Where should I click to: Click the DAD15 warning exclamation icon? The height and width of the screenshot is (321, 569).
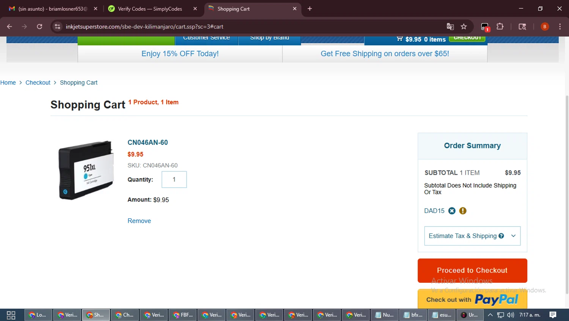point(463,211)
